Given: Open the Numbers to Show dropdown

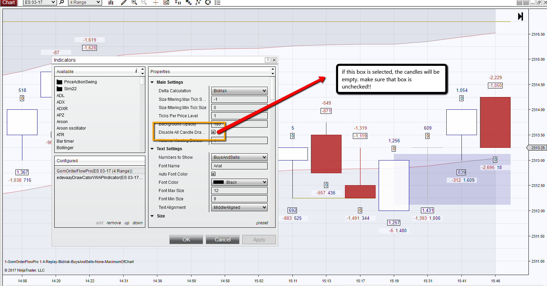Looking at the screenshot, I should click(239, 157).
